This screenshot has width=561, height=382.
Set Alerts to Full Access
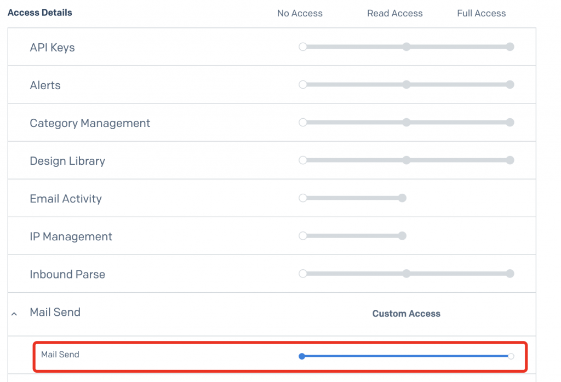coord(510,85)
